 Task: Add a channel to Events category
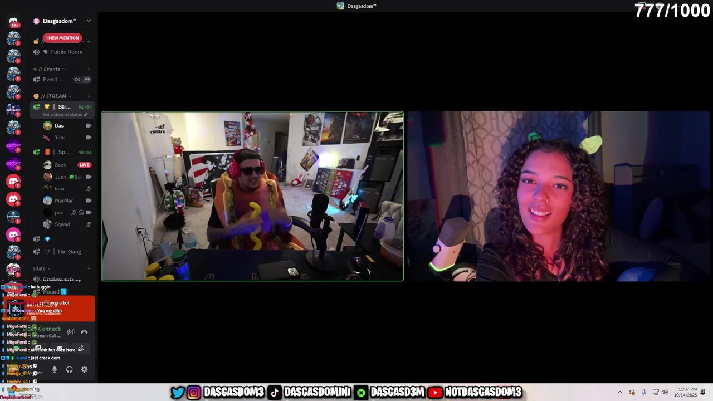[x=89, y=69]
